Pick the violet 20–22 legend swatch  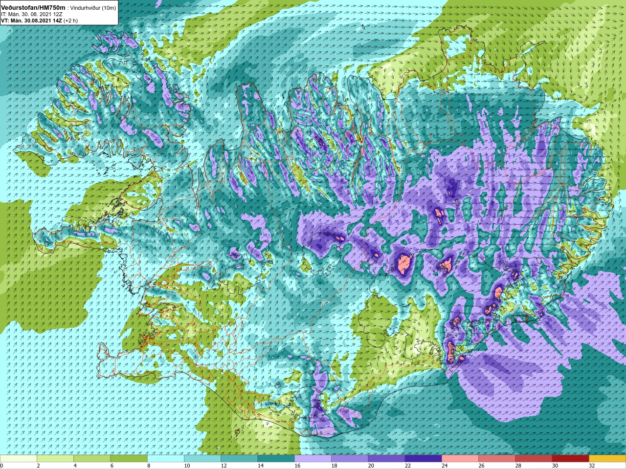(x=386, y=459)
